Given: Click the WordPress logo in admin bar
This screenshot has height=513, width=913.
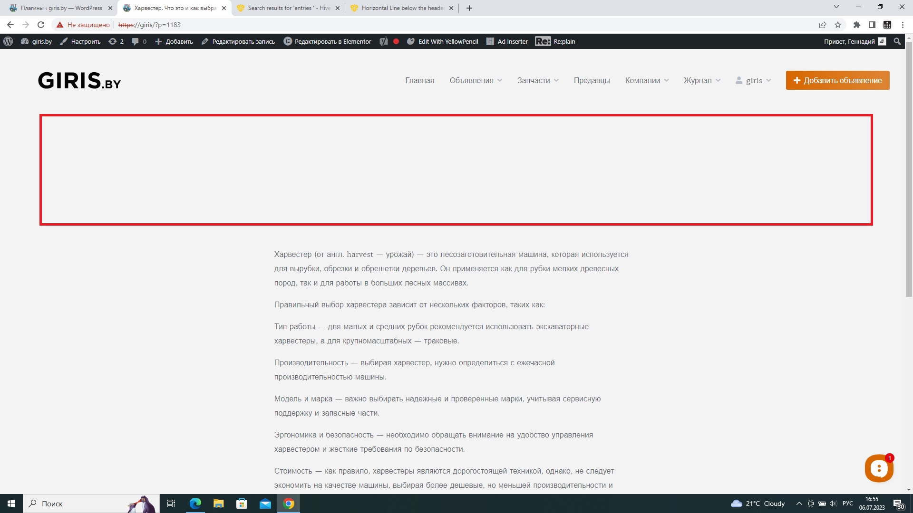Looking at the screenshot, I should pyautogui.click(x=8, y=41).
